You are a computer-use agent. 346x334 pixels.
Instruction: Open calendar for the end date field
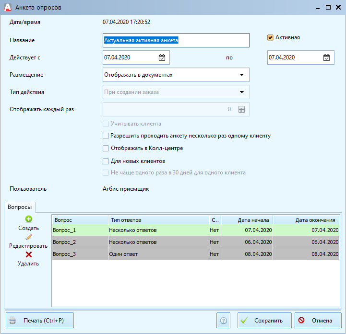point(326,58)
